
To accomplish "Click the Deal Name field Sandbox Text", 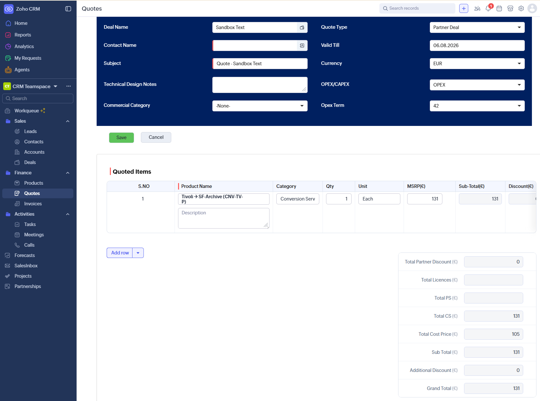I will [x=255, y=27].
